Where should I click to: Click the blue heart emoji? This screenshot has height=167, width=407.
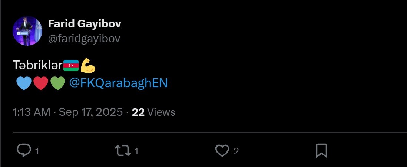(24, 83)
